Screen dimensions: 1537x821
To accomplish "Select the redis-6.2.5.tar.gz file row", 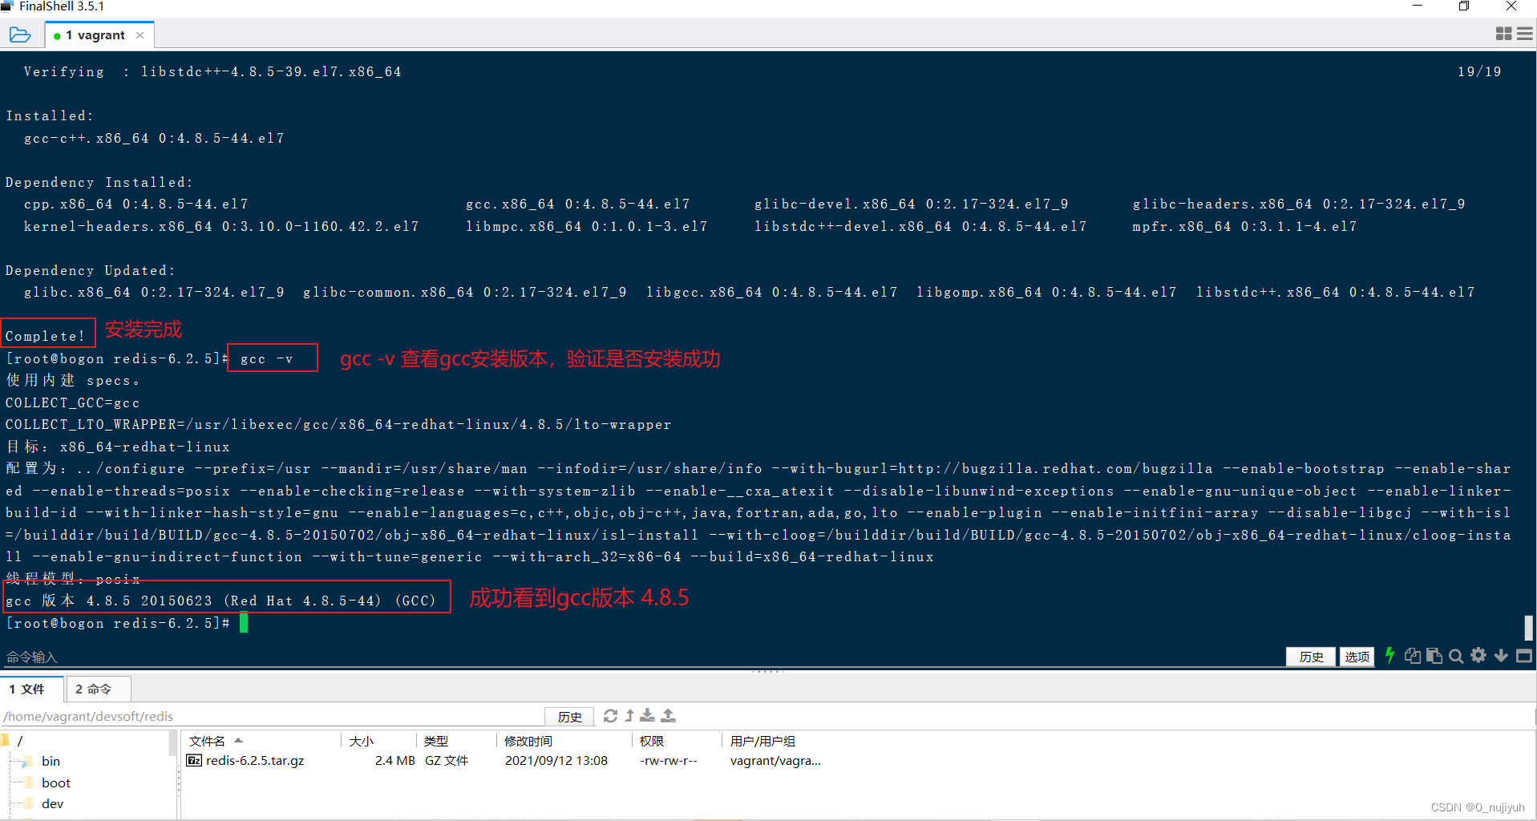I will (x=505, y=761).
